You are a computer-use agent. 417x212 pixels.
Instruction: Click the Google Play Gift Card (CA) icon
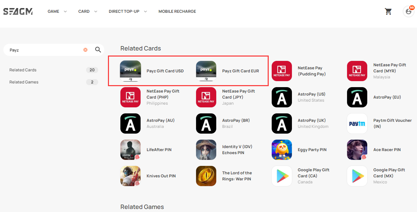click(x=282, y=176)
